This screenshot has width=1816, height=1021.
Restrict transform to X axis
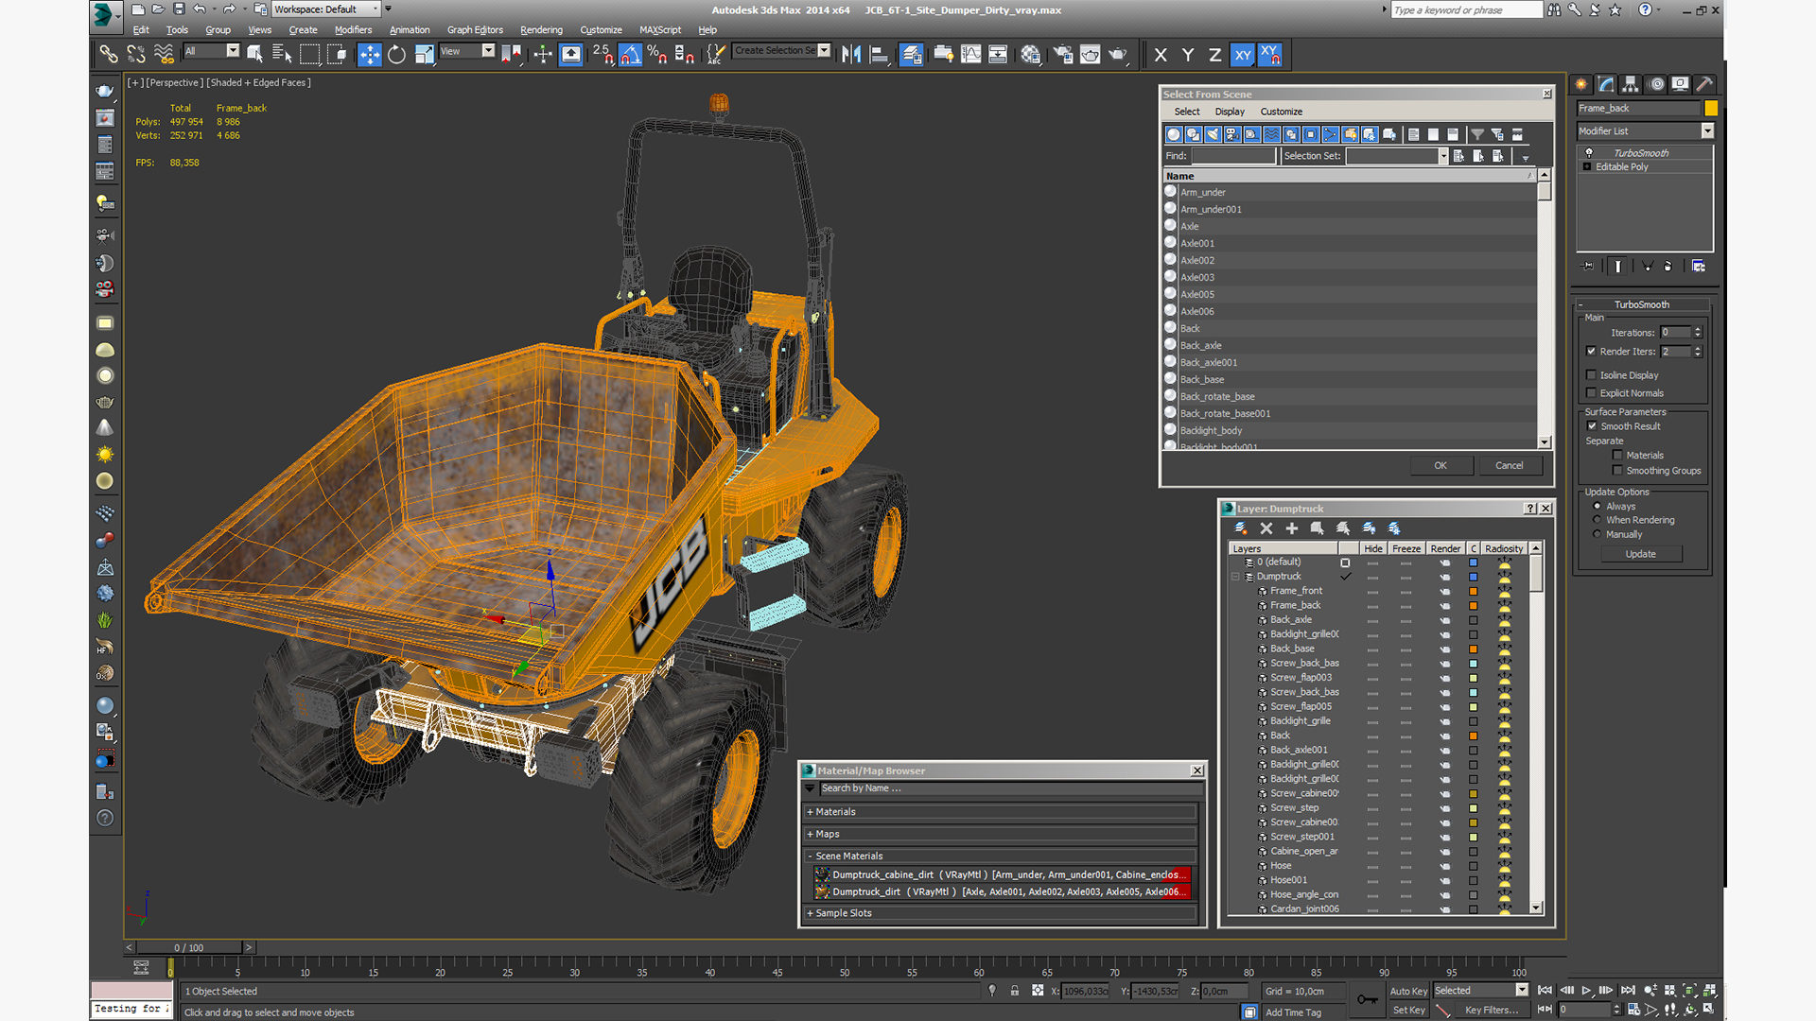(x=1161, y=55)
